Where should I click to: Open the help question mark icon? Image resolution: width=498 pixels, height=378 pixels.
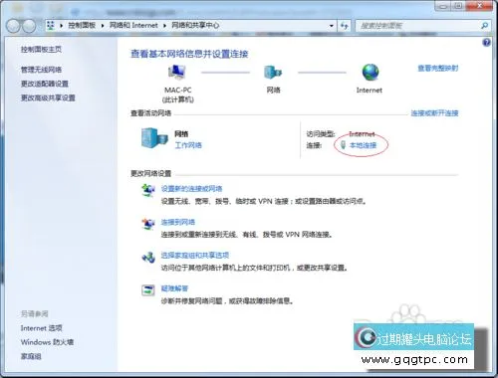click(x=486, y=43)
